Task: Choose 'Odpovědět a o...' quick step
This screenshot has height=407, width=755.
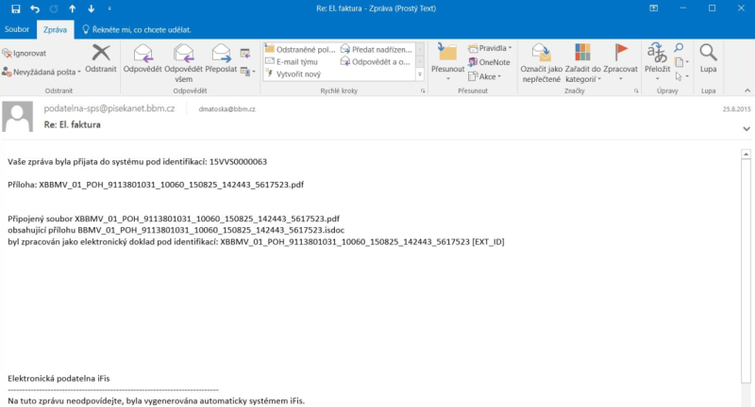Action: 376,61
